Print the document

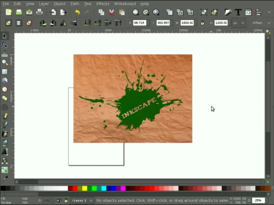point(39,12)
